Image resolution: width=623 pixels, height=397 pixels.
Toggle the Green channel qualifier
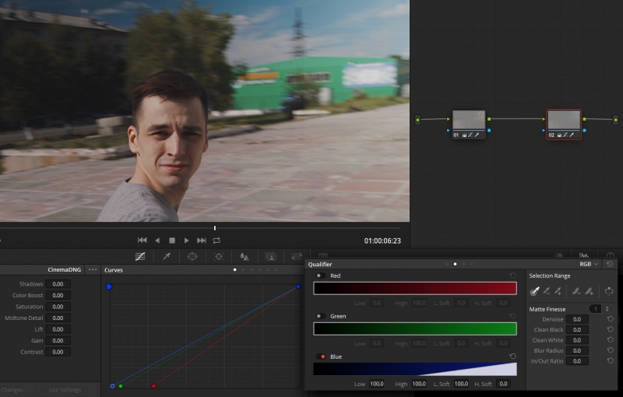tap(319, 316)
